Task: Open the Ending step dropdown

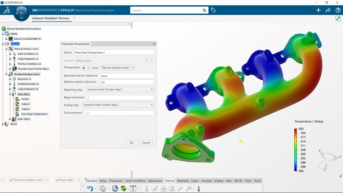Action: 118,105
